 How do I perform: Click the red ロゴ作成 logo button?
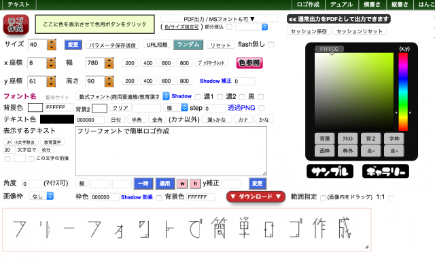tap(16, 24)
